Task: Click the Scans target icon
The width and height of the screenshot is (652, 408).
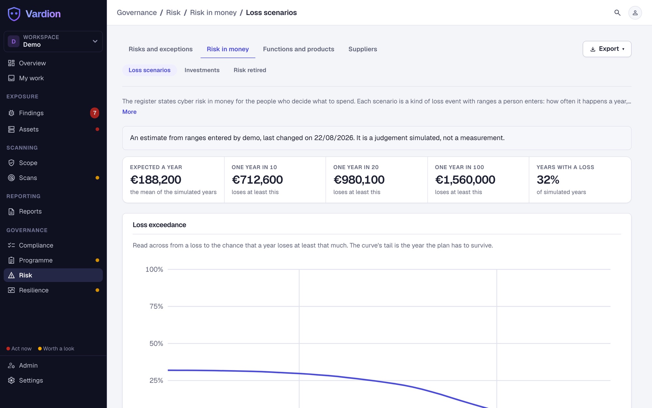Action: coord(11,178)
